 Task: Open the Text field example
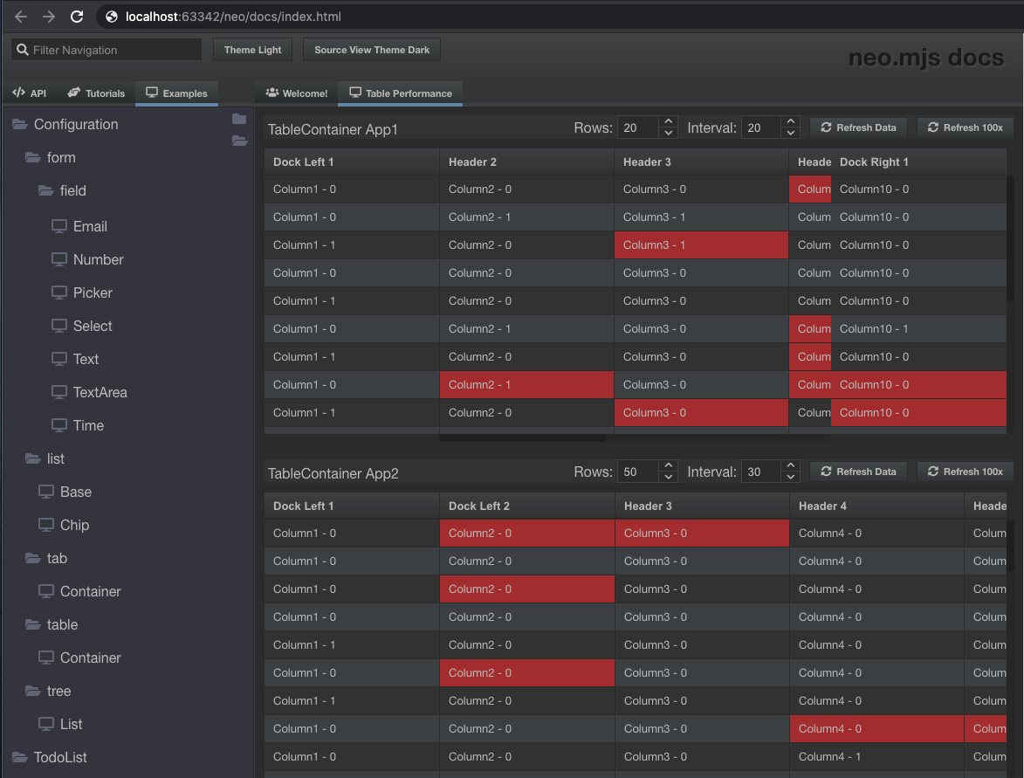point(75,359)
